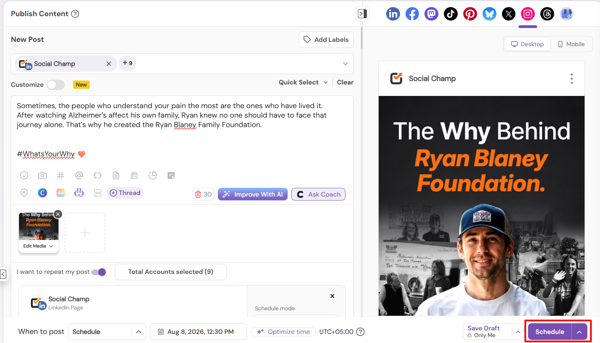Expand the accounts selector dropdown
600x343 pixels.
(x=345, y=64)
